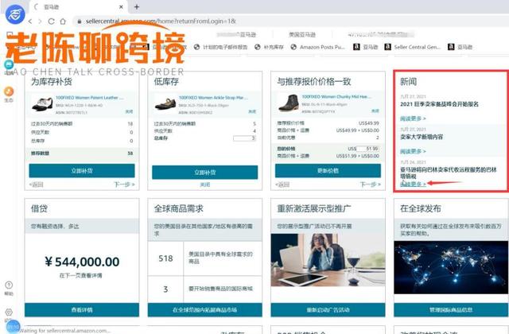Click the ¥544,000.00 loan amount
Image resolution: width=509 pixels, height=334 pixels.
pyautogui.click(x=82, y=262)
